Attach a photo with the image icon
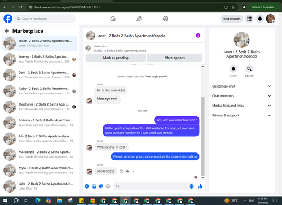This screenshot has height=205, width=282. click(94, 186)
